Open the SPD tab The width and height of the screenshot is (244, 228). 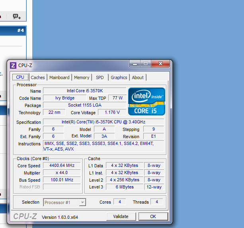(100, 77)
